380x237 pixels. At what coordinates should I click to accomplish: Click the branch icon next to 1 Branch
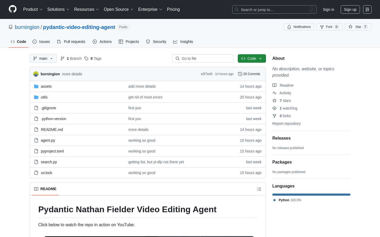(63, 58)
